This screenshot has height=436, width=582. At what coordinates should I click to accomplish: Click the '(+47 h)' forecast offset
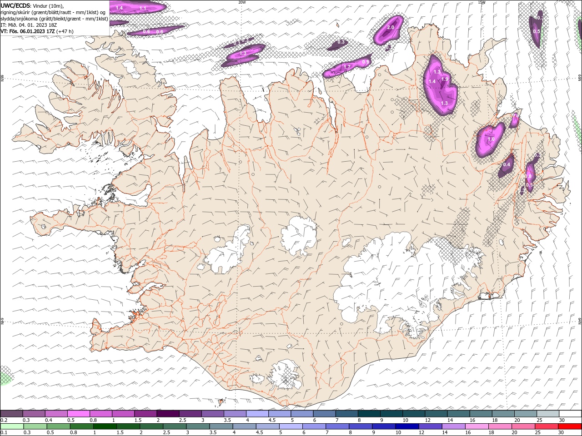tap(65, 31)
